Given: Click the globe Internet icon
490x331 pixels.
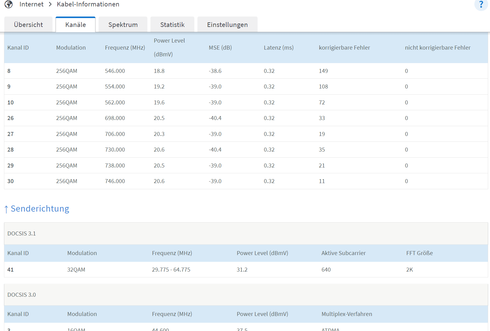Looking at the screenshot, I should point(9,4).
